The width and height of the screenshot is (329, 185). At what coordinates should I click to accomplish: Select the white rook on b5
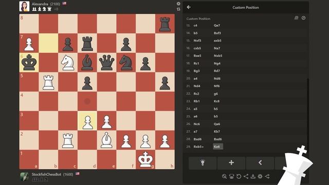click(x=48, y=82)
